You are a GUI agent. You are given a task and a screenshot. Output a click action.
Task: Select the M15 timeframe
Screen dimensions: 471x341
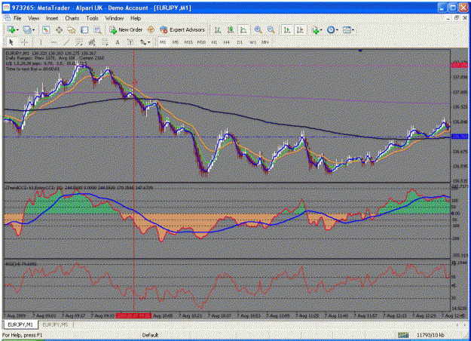click(x=188, y=42)
